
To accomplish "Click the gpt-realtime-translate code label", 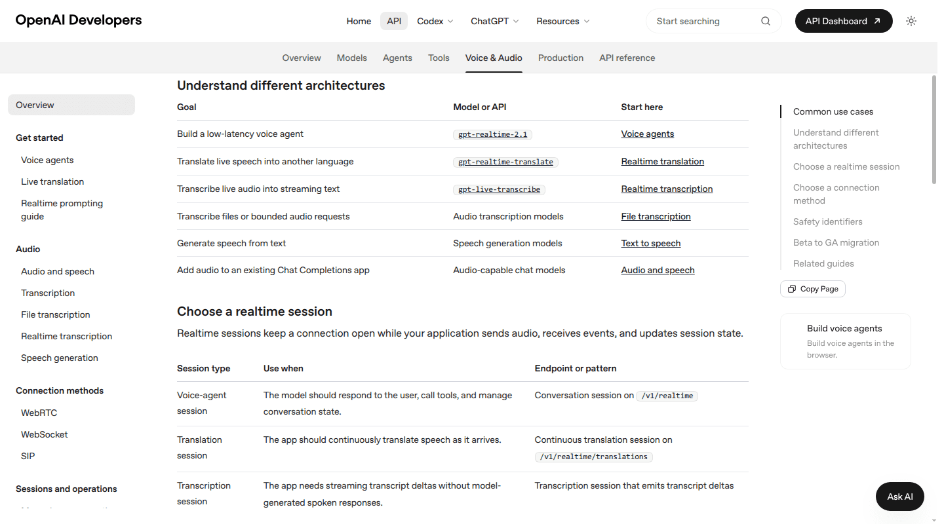I will click(x=505, y=162).
